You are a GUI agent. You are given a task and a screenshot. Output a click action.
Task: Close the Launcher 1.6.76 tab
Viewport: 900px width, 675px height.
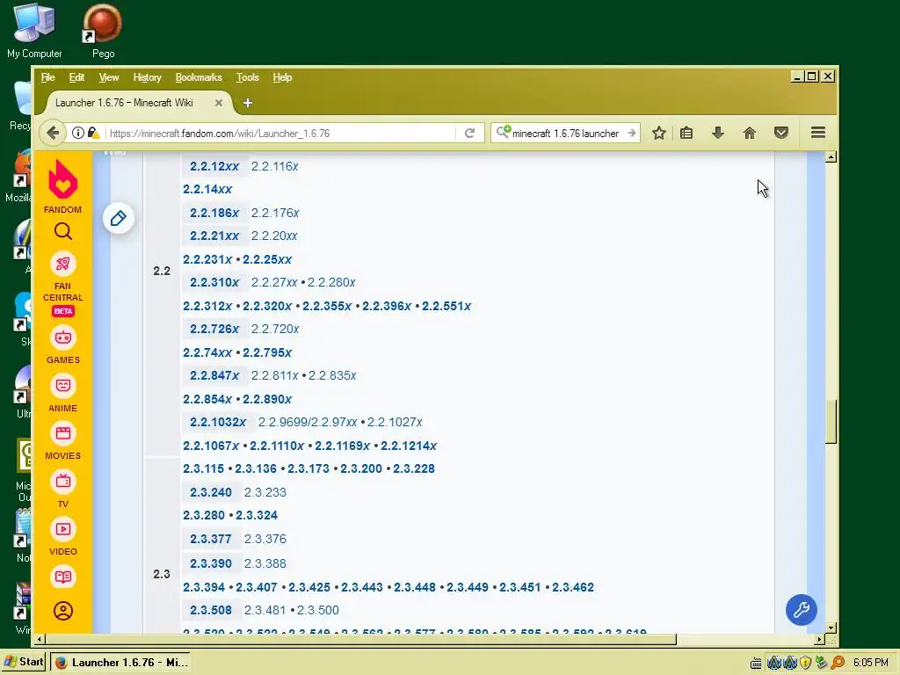[219, 103]
